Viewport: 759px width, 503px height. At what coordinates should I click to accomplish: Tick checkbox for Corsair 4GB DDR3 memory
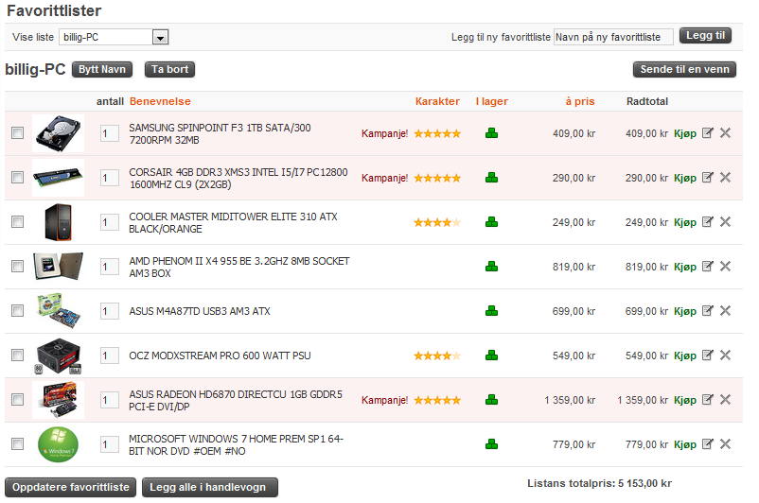click(x=17, y=178)
